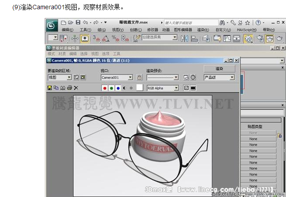This screenshot has height=197, width=286.
Task: Toggle the alpha channel display
Action: [125, 88]
